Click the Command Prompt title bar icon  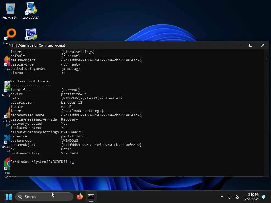click(x=15, y=45)
